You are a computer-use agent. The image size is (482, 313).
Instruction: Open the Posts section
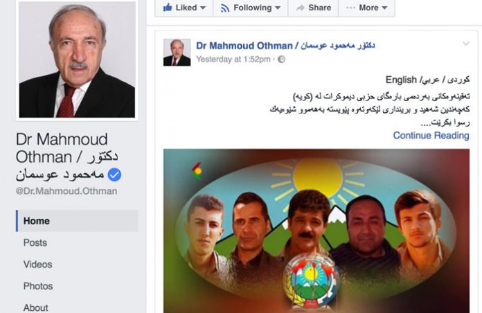(x=35, y=242)
